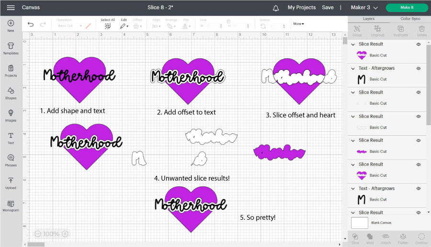Screen dimensions: 431x247
Task: Click the notifications bell icon
Action: point(276,8)
